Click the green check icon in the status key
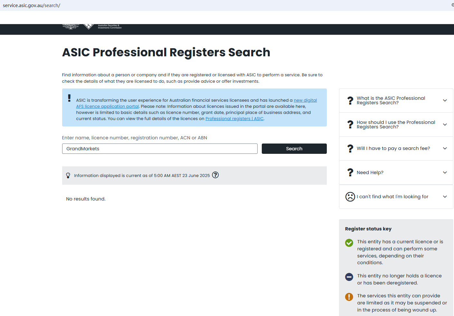The image size is (454, 316). tap(349, 243)
